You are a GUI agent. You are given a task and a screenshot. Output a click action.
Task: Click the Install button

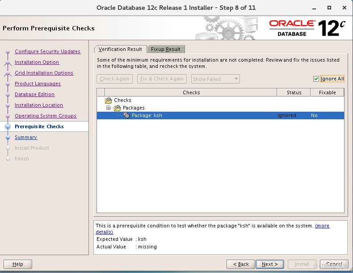click(x=302, y=264)
